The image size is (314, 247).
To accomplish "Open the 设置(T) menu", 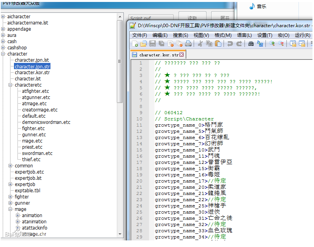I will point(265,35).
